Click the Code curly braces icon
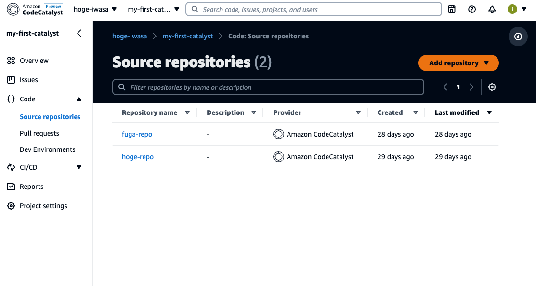The height and width of the screenshot is (286, 536). 11,99
